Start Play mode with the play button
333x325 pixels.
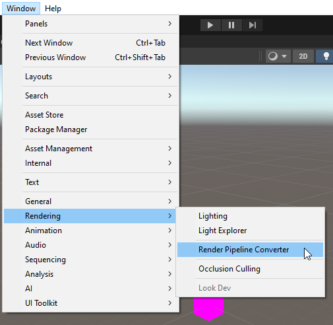click(x=210, y=25)
